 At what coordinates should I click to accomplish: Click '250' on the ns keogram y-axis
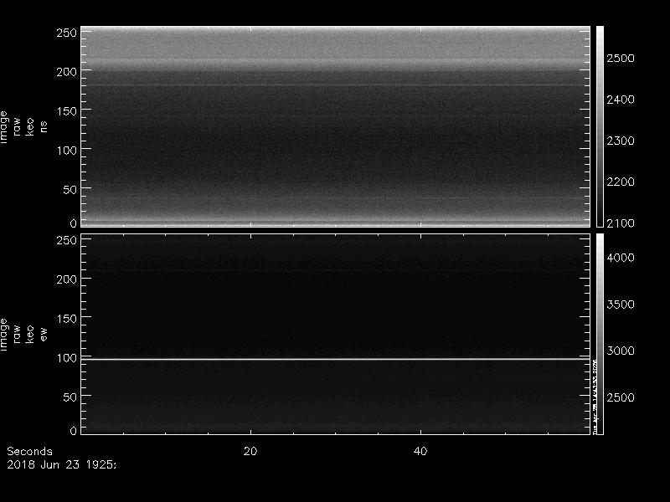[67, 33]
